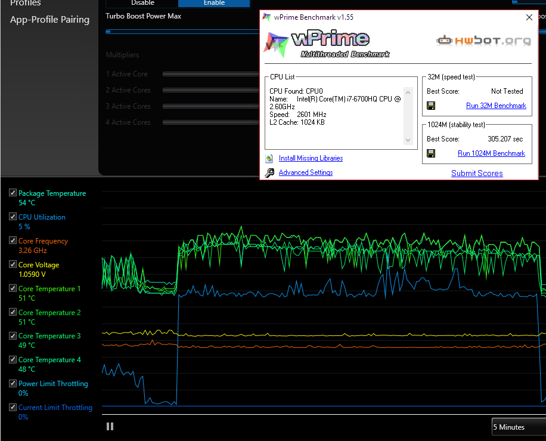Click the CPU name text in CPU List
This screenshot has height=441, width=546.
coord(336,103)
